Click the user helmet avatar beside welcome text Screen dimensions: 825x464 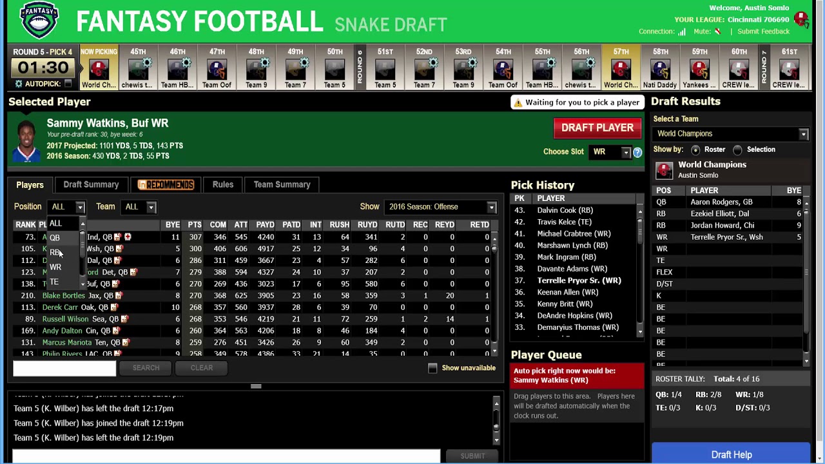[x=802, y=19]
